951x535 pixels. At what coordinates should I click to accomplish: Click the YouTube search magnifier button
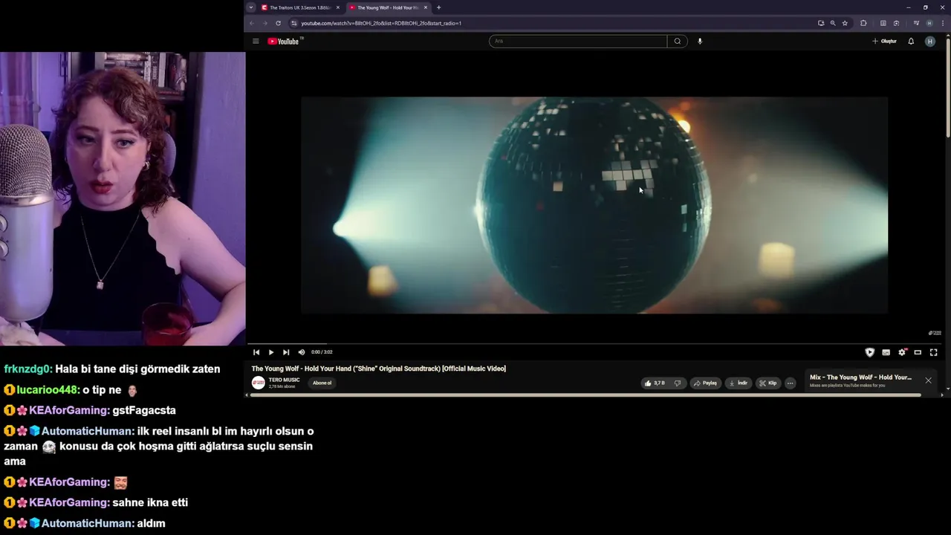pos(677,42)
